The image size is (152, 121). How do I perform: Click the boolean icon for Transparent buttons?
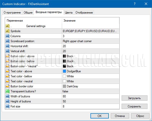(7, 91)
